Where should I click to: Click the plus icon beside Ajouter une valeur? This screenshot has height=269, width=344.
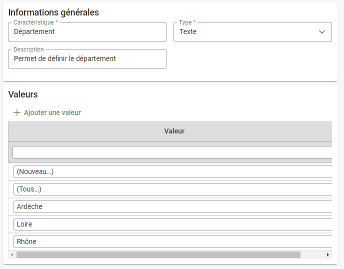16,112
